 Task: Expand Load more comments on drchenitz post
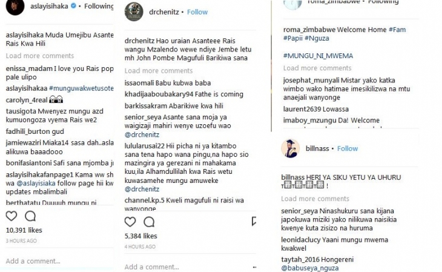pos(159,71)
